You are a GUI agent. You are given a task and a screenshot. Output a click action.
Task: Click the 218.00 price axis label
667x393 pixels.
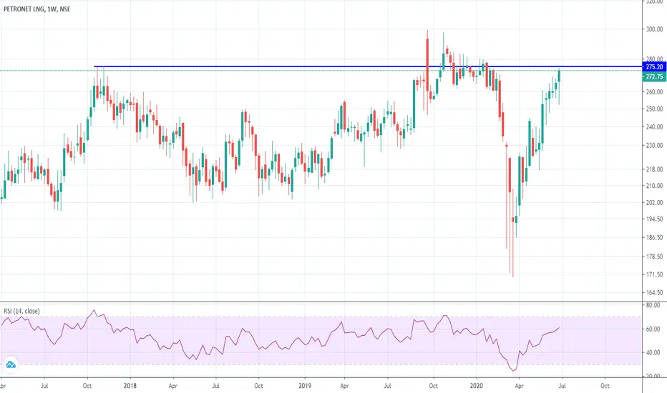[x=654, y=169]
